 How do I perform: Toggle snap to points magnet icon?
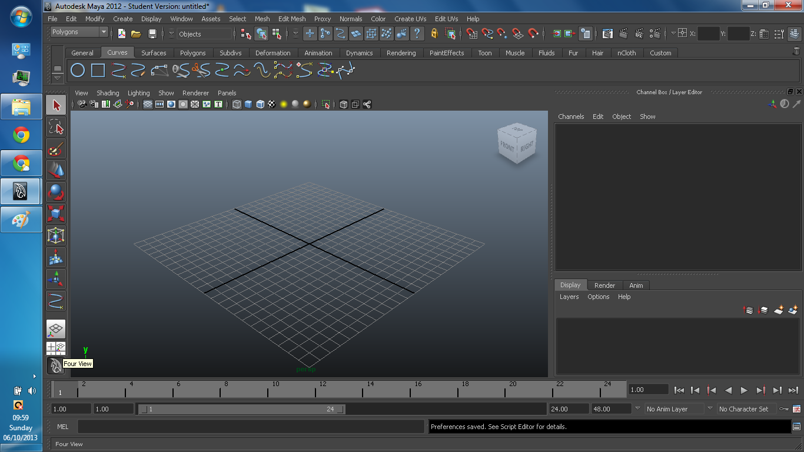click(x=502, y=34)
